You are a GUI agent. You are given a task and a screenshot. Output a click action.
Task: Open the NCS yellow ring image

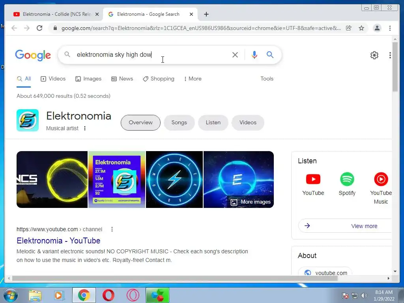point(52,180)
